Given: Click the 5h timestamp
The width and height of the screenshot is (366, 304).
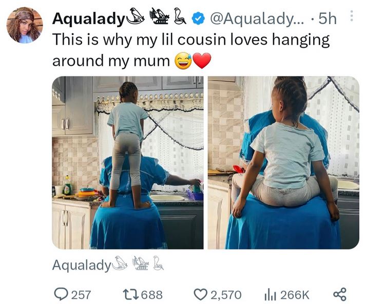Looking at the screenshot, I should 328,18.
